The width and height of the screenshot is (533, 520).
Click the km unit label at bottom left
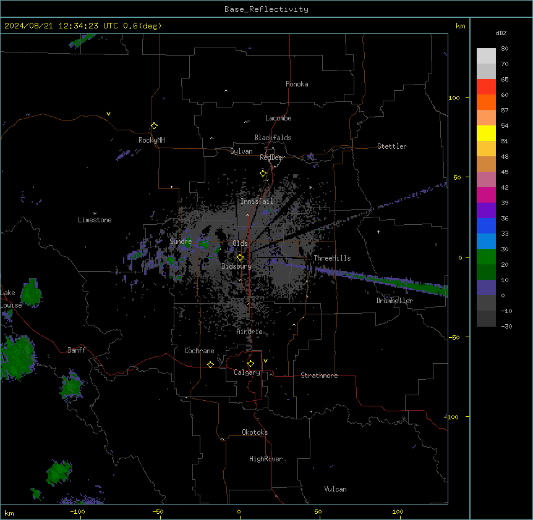coord(9,513)
